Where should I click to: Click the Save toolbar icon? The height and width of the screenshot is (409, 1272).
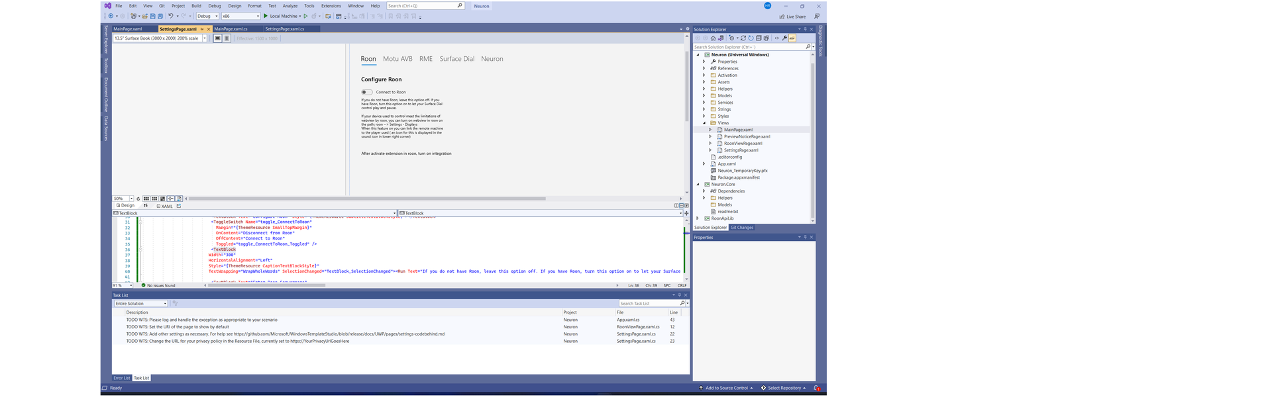[152, 17]
